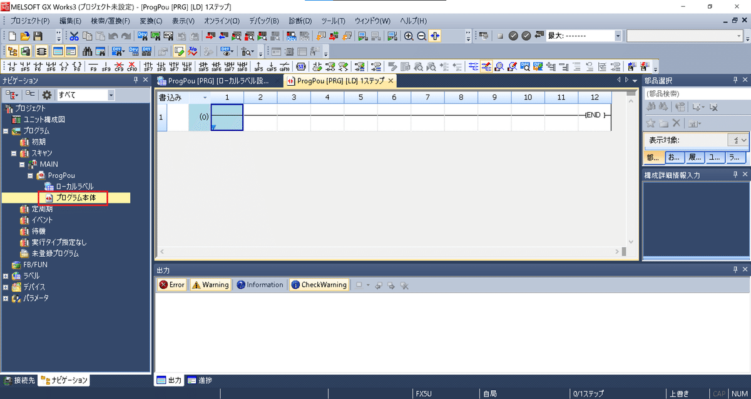
Task: Insert a horizontal line with the F9 icon
Action: coord(93,66)
